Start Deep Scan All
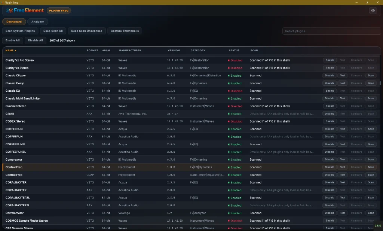This screenshot has height=231, width=383. point(53,31)
